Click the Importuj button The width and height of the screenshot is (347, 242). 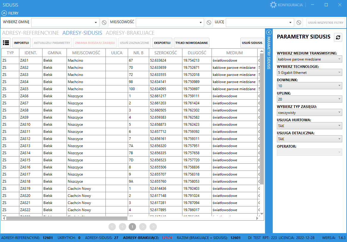tap(21, 43)
